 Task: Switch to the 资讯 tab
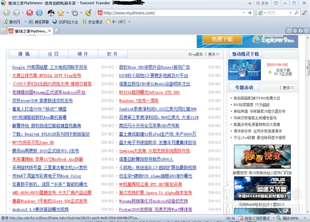tap(24, 54)
